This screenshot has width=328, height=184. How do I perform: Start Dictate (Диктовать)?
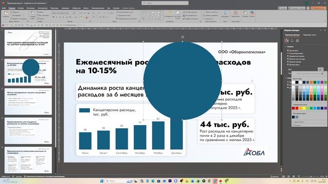tap(225, 14)
